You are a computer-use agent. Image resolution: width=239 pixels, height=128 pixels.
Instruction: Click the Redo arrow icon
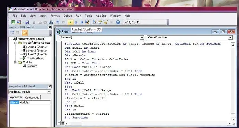[64, 22]
